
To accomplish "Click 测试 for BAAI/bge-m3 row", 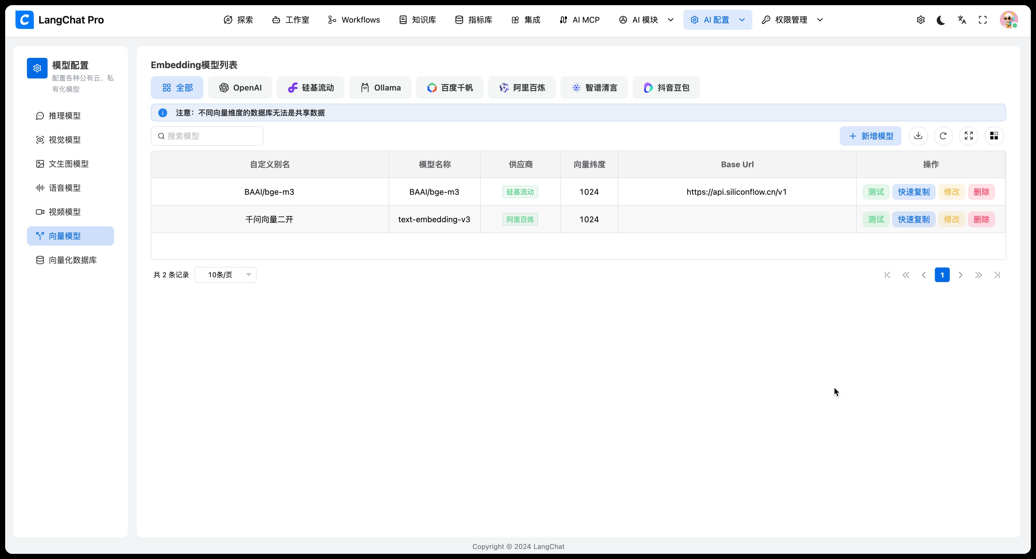I will click(x=876, y=192).
